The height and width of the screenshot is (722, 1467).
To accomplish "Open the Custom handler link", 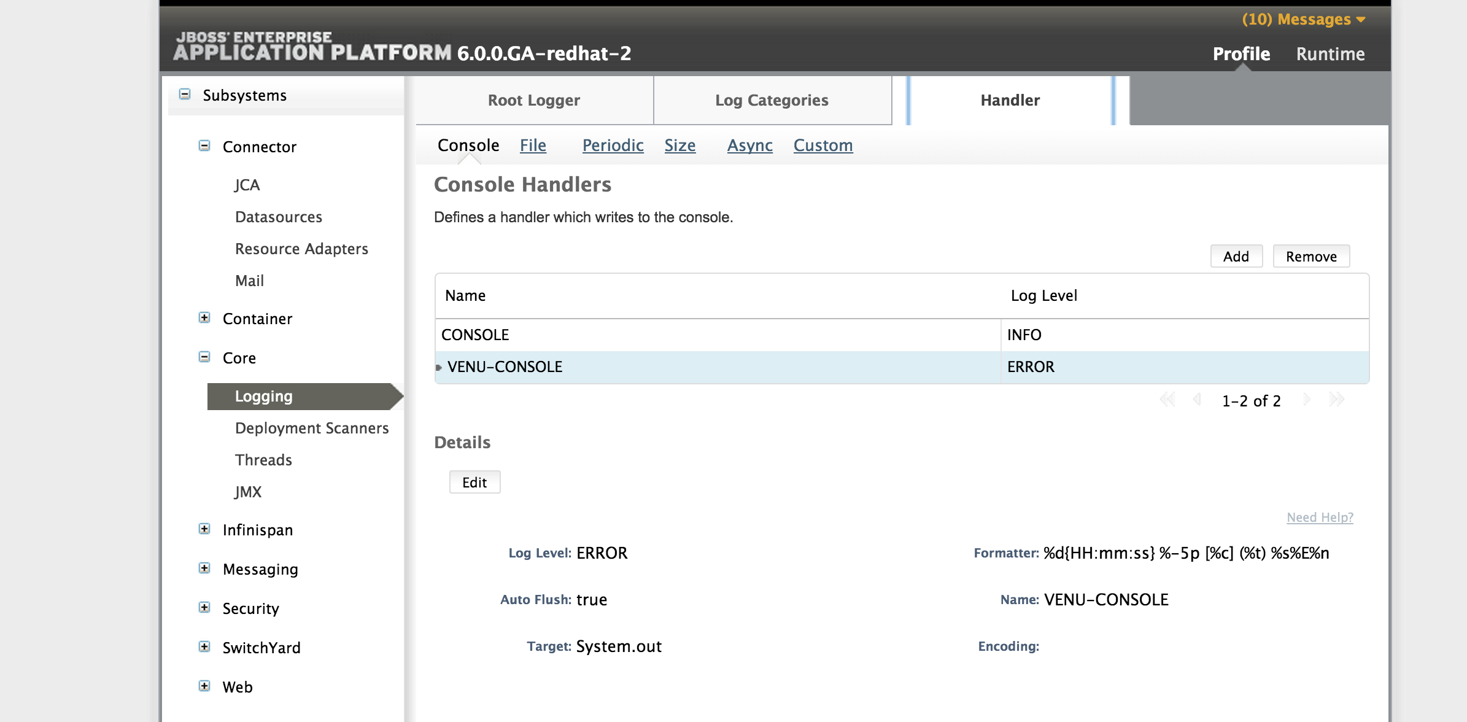I will click(x=823, y=146).
